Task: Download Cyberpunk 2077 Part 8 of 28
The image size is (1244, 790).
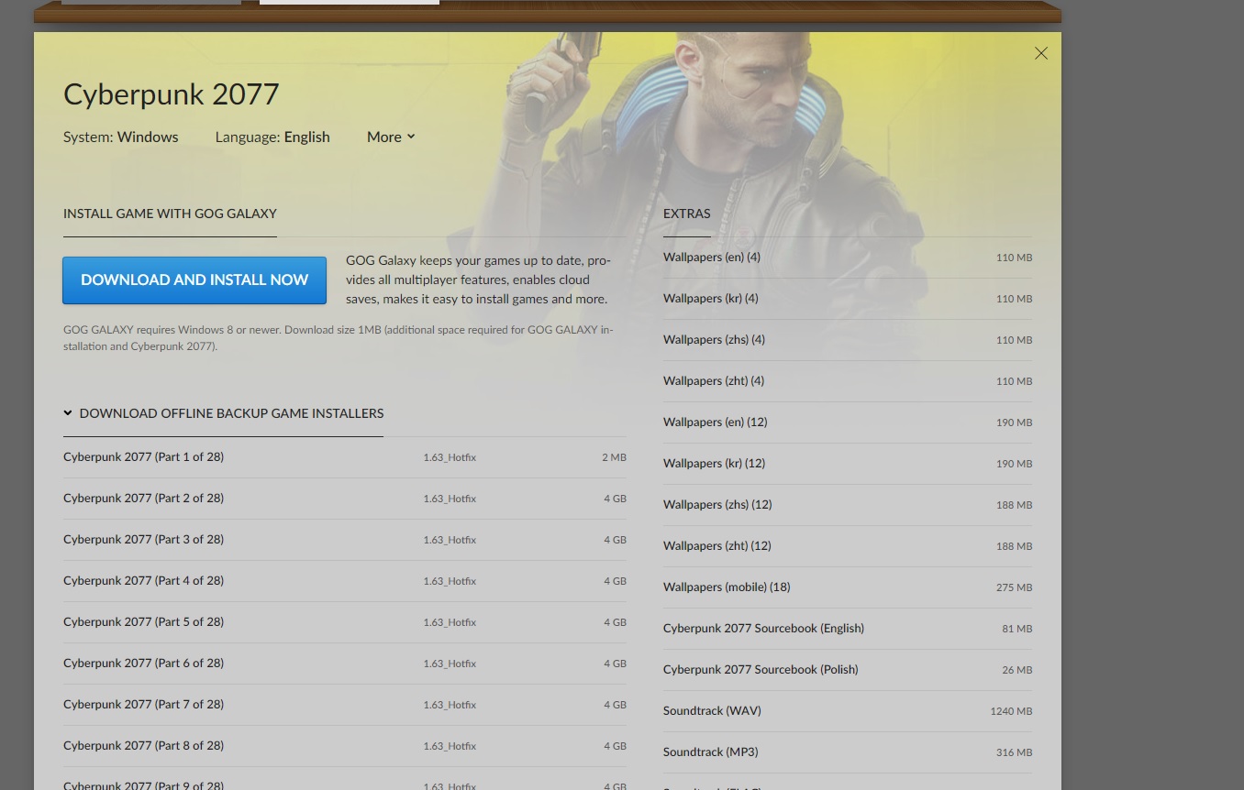Action: [x=345, y=746]
